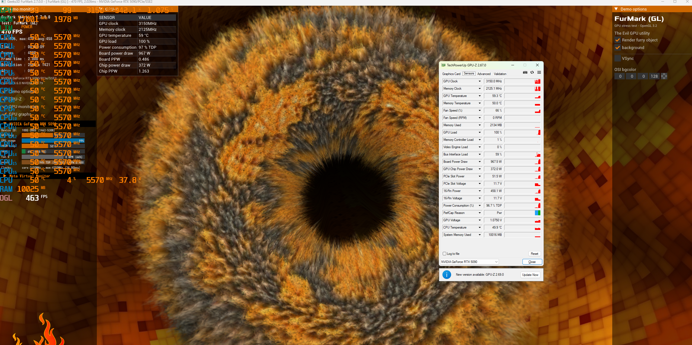Click the GPU-Z graphics card title icon
This screenshot has height=345, width=692.
point(444,65)
